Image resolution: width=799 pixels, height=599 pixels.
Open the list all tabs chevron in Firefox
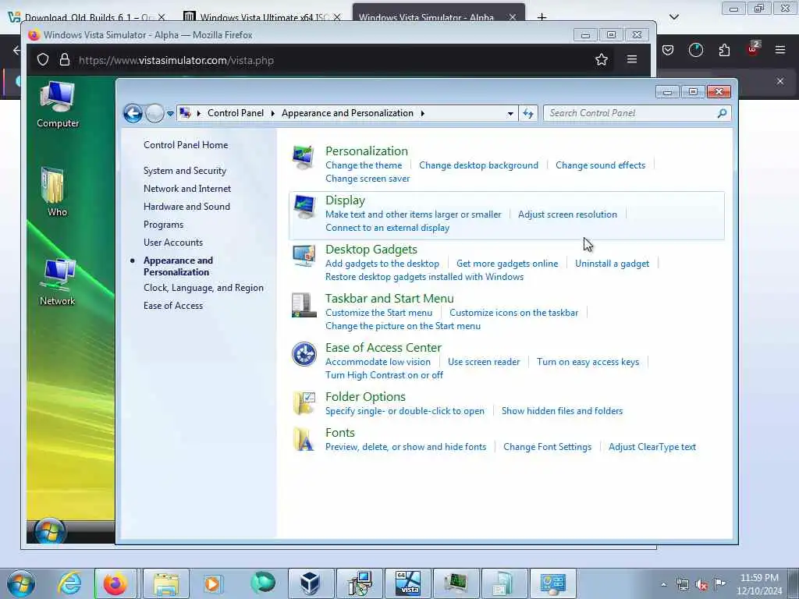tap(674, 17)
